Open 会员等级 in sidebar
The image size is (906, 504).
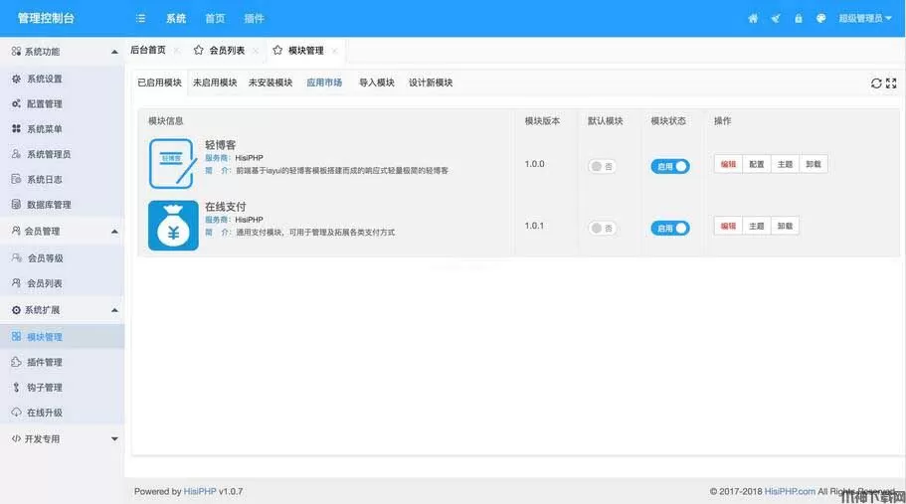click(x=62, y=258)
